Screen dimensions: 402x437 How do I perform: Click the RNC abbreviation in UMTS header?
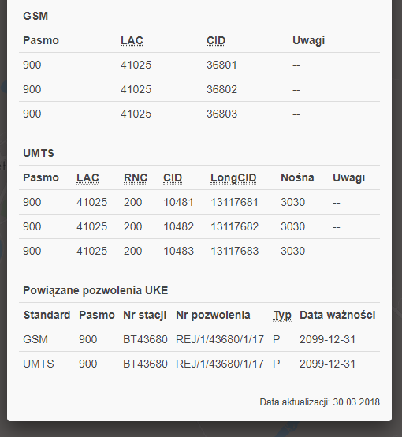coord(136,177)
